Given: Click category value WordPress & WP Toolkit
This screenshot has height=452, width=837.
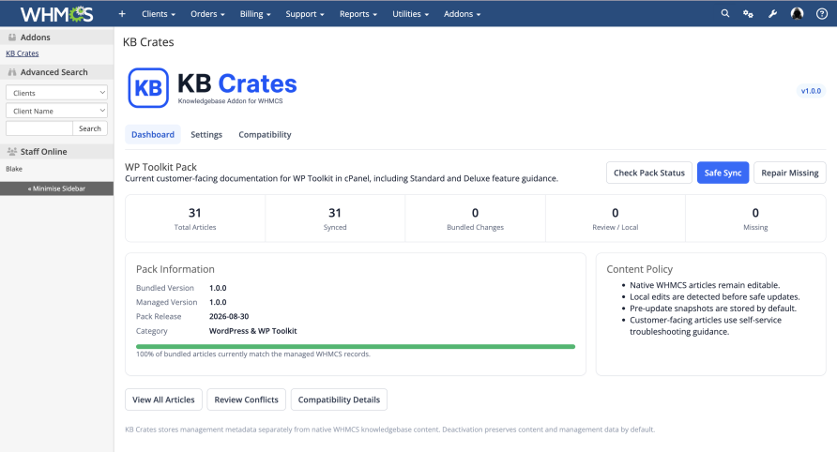Looking at the screenshot, I should point(253,331).
